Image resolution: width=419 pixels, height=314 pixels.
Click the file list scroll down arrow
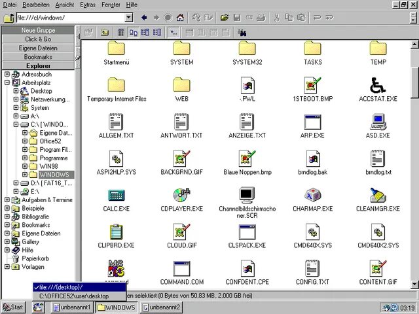point(414,284)
